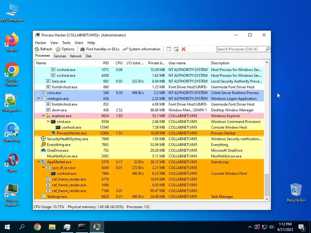Open System information window
The image size is (311, 233).
coord(142,49)
